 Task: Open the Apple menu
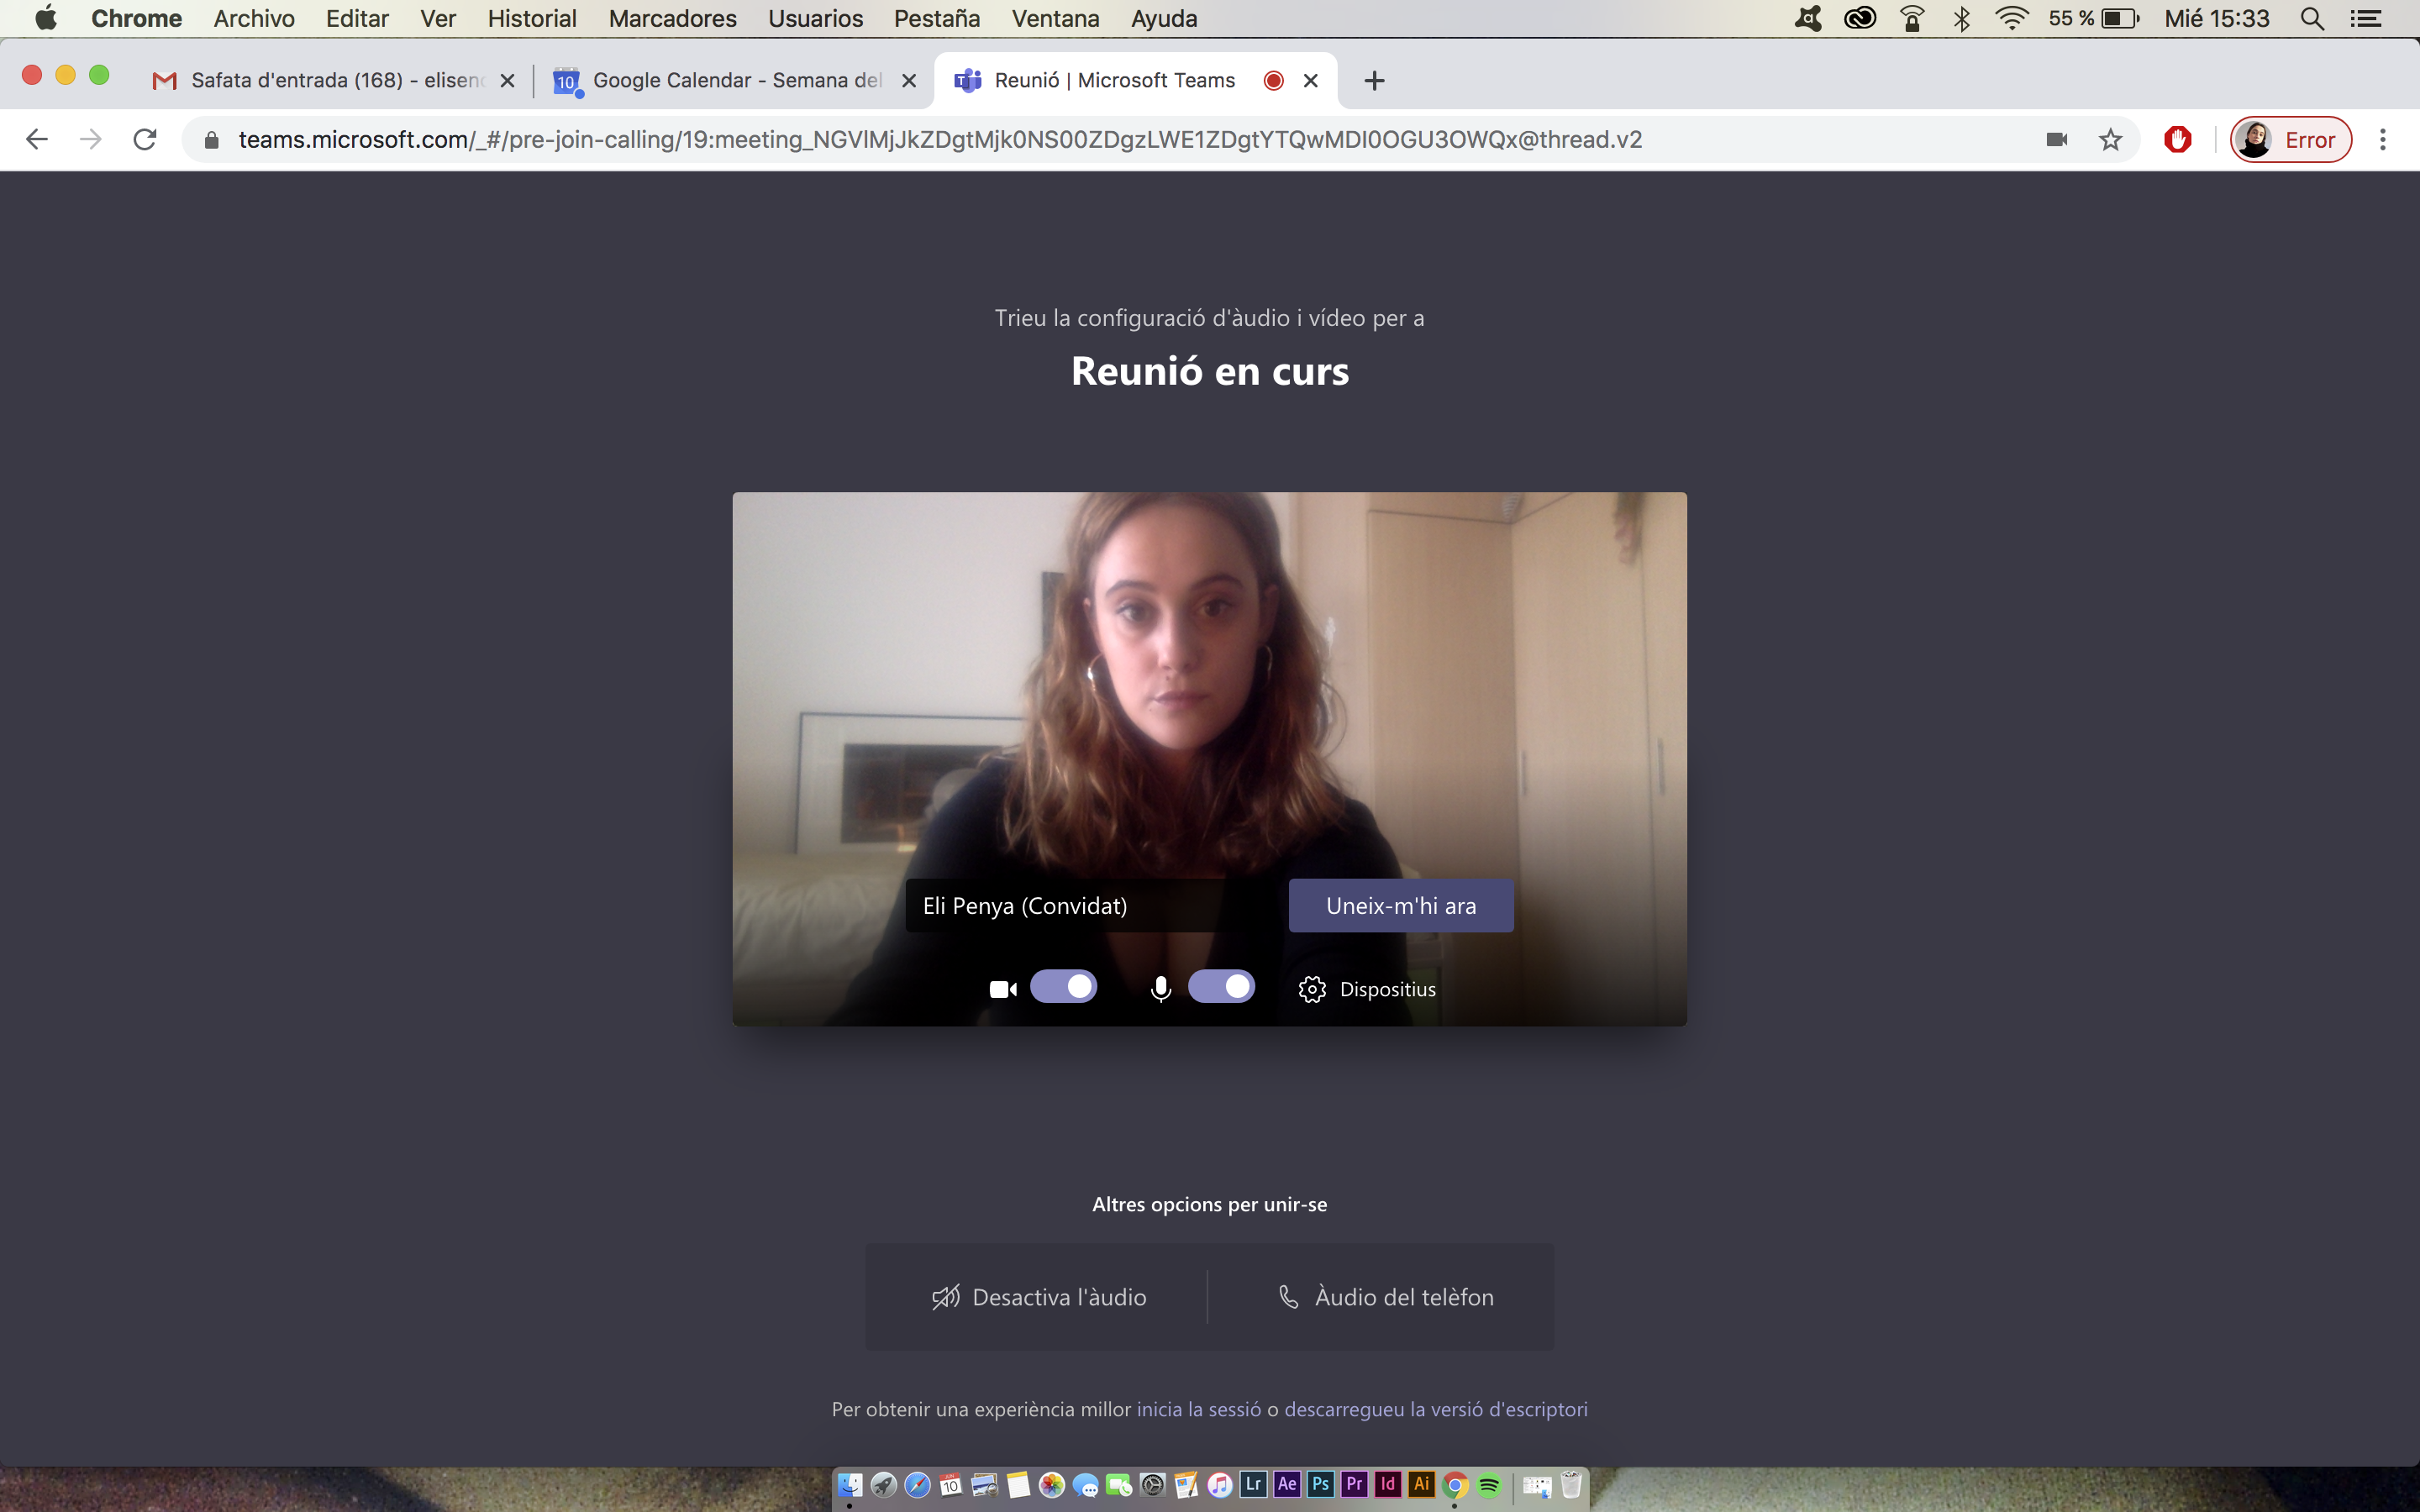pos(46,18)
